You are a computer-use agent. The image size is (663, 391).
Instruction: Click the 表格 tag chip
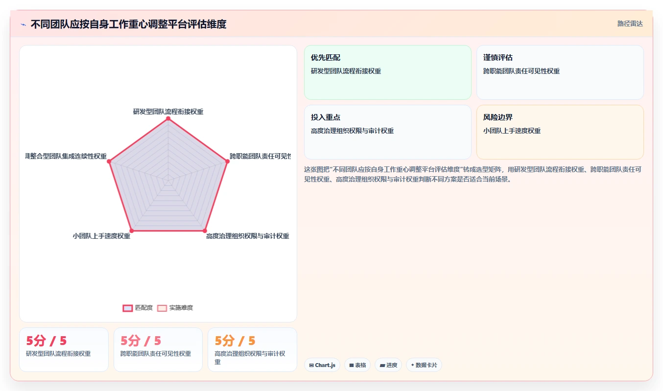point(357,365)
